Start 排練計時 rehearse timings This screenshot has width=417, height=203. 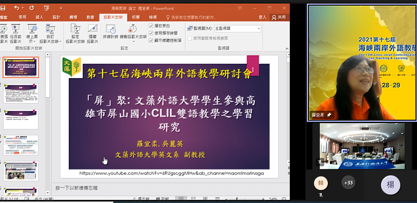(111, 32)
